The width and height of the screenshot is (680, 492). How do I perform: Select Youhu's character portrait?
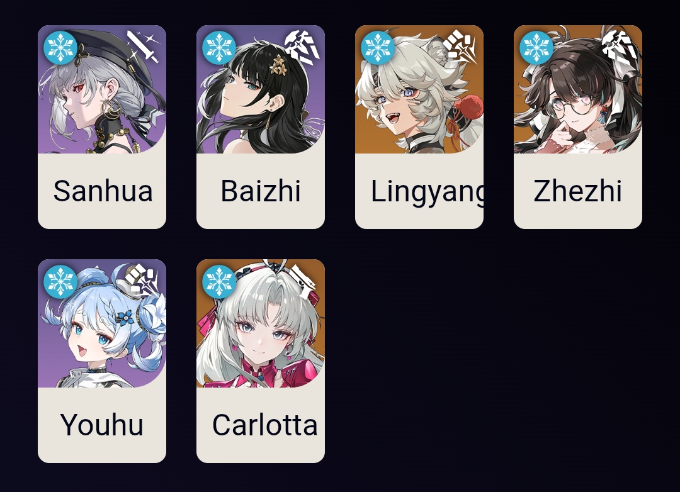(102, 323)
